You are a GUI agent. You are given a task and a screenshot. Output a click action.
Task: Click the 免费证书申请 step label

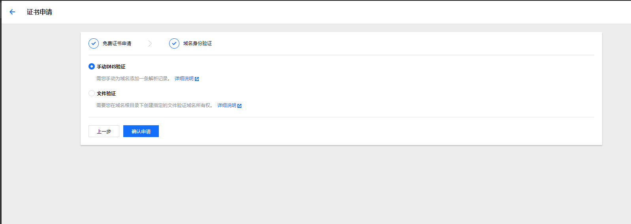click(117, 43)
